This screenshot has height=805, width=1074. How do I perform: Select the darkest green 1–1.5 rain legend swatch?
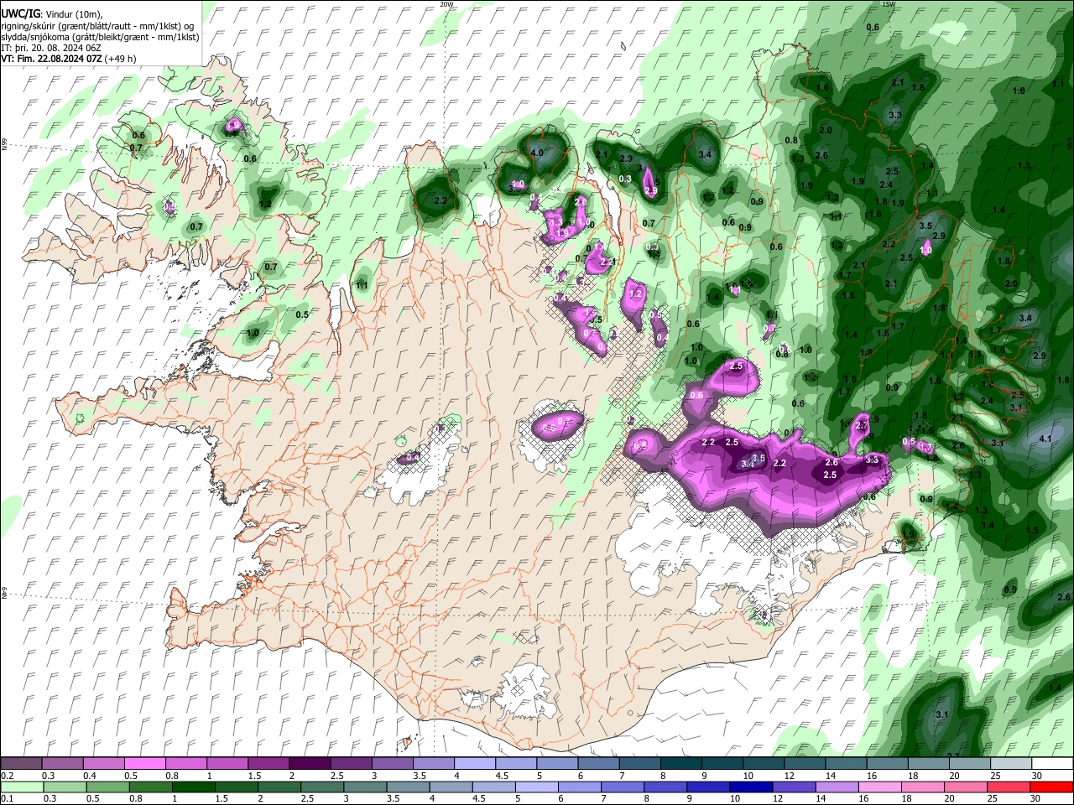coord(194,787)
